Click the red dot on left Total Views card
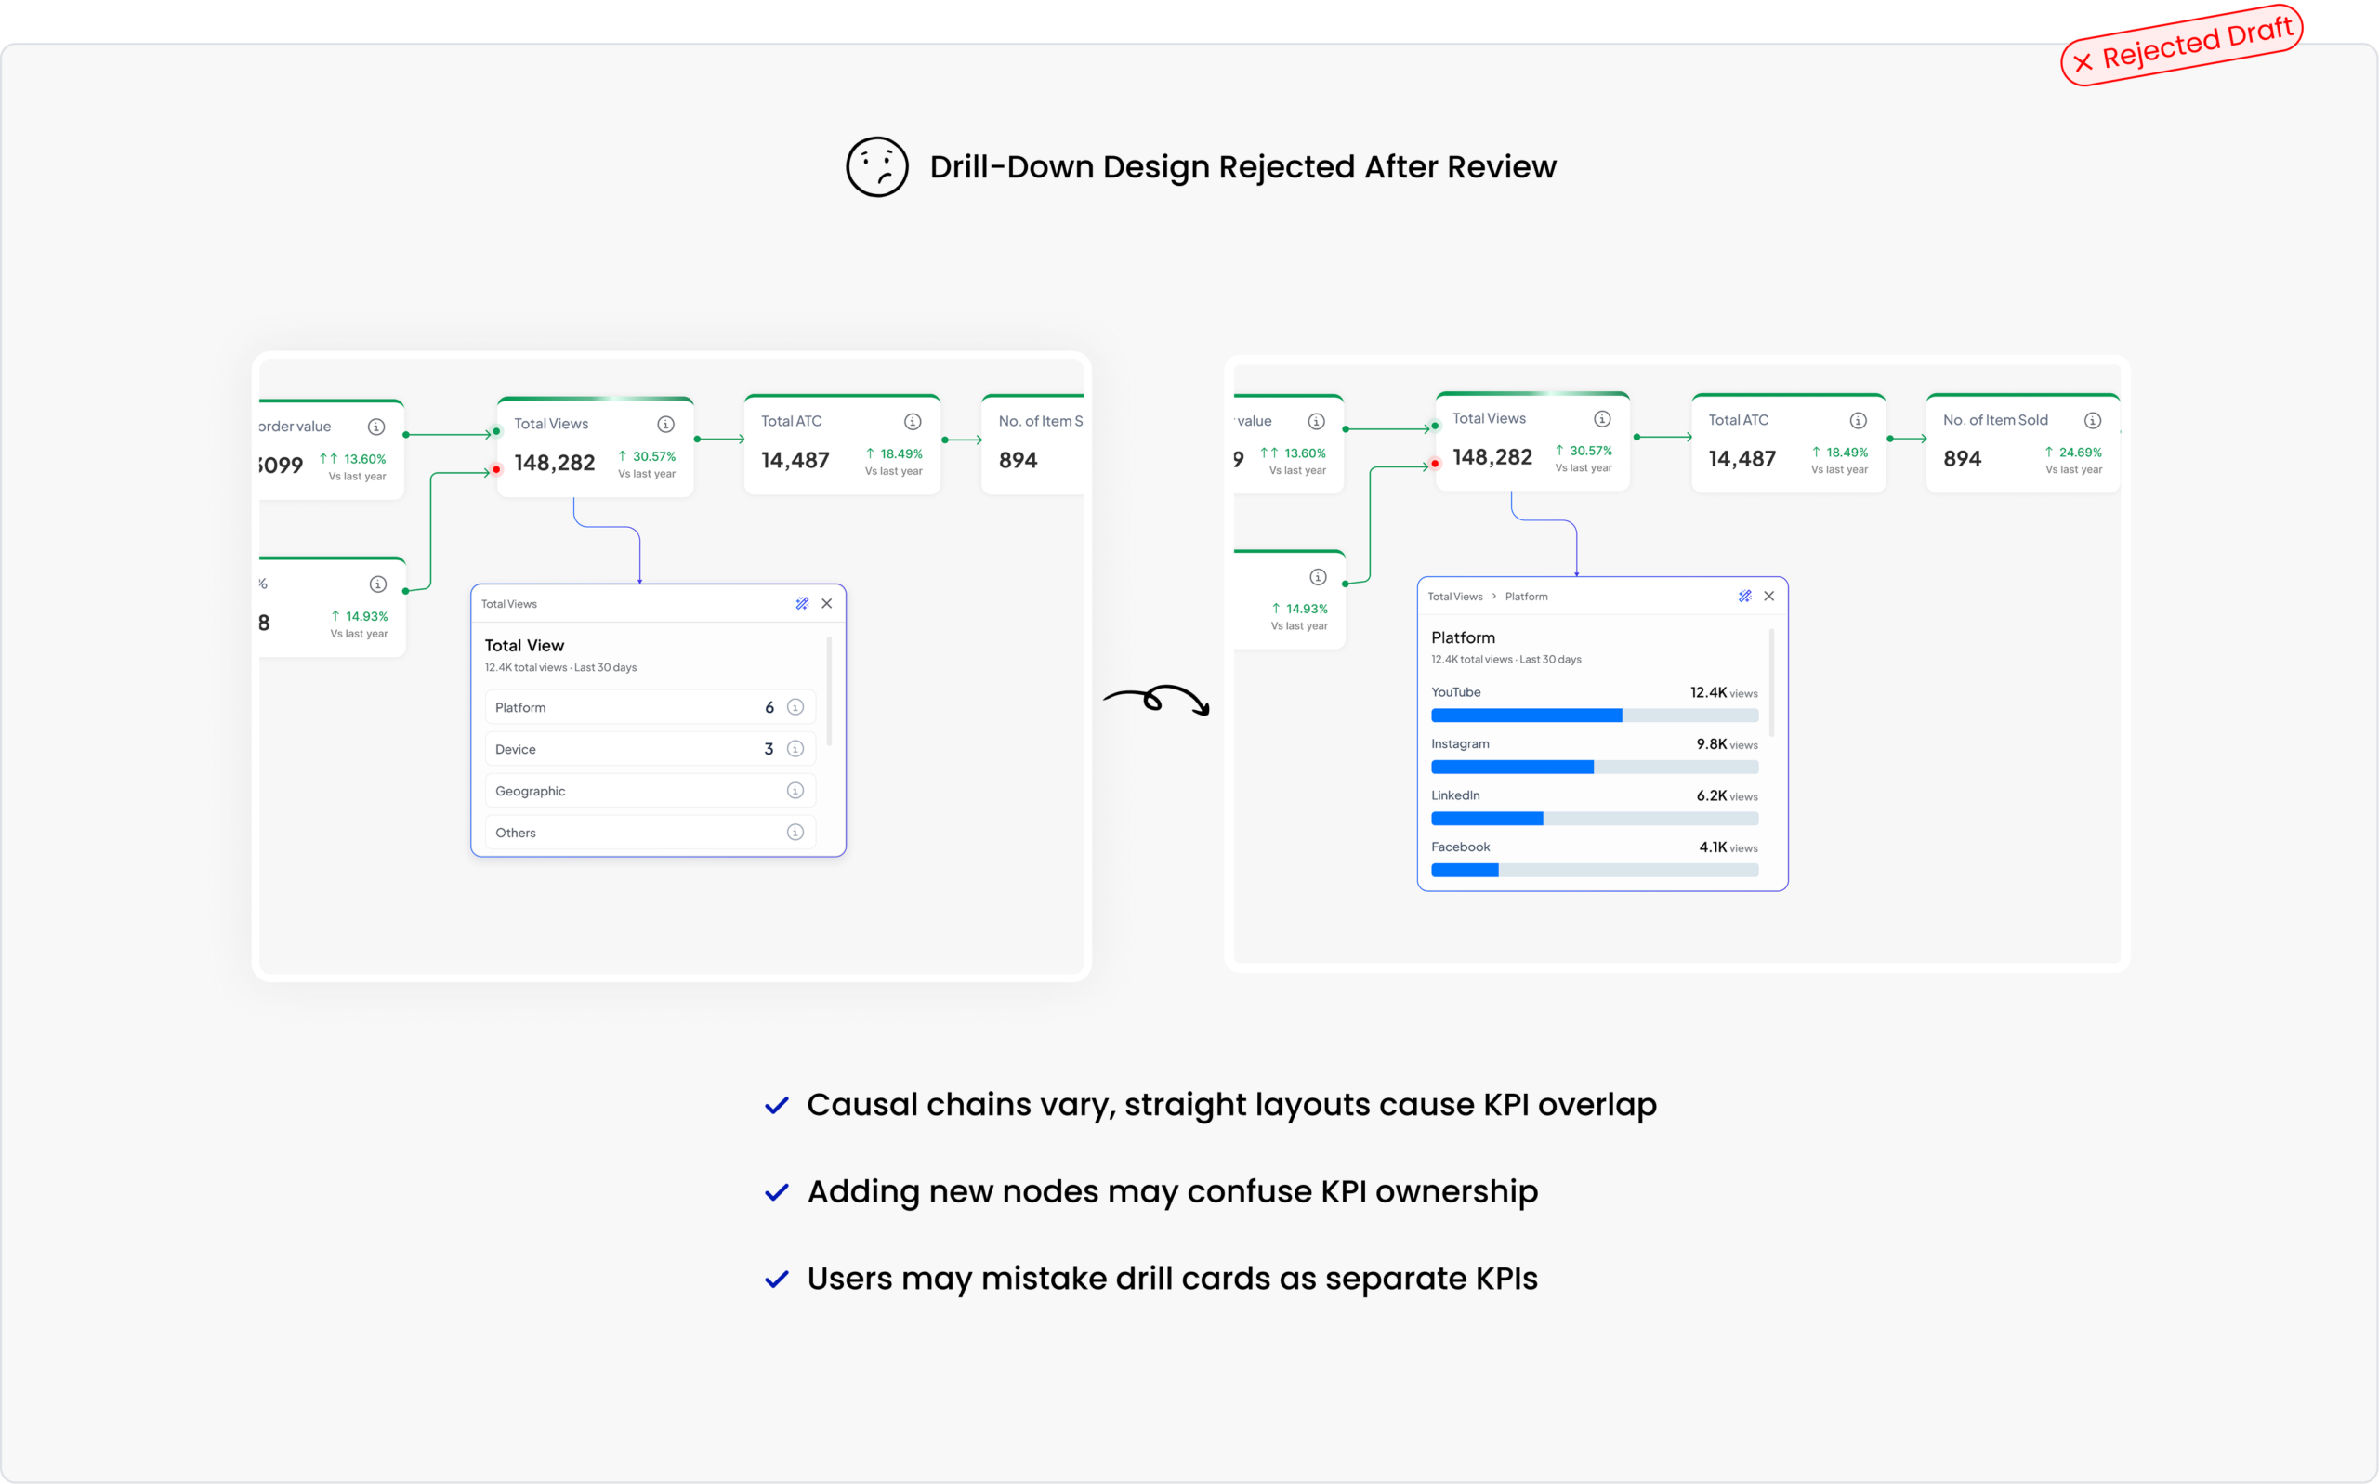The image size is (2379, 1484). [496, 469]
